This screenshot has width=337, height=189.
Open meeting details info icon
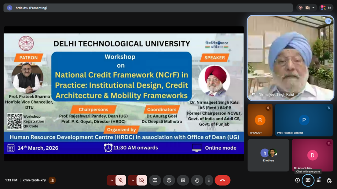point(298,180)
